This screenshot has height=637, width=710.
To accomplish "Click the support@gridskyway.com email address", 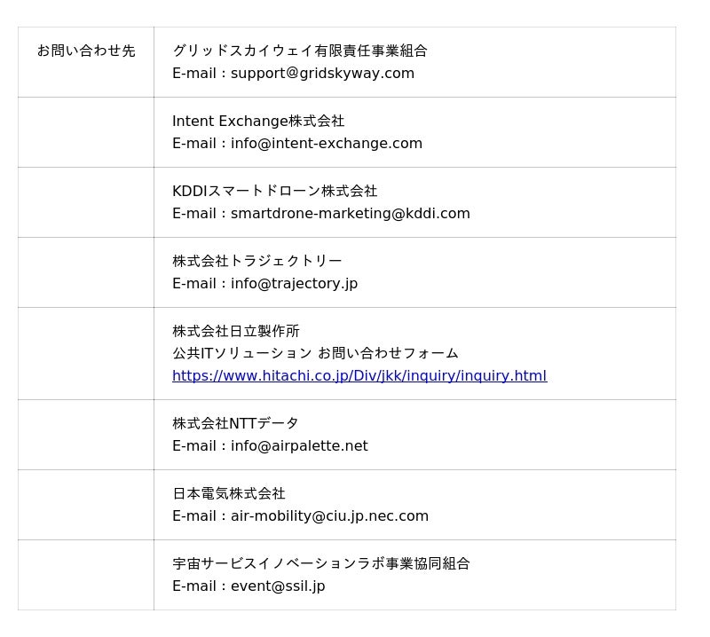I will pos(322,74).
